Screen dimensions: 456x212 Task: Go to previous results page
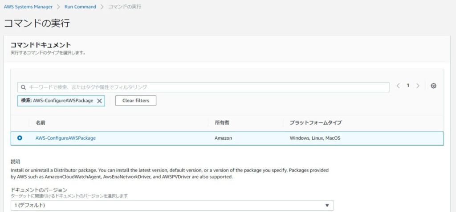click(398, 86)
